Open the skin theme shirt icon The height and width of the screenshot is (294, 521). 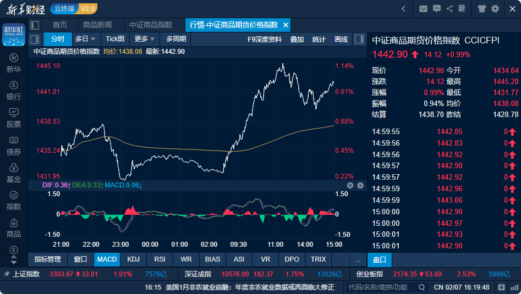click(x=482, y=8)
